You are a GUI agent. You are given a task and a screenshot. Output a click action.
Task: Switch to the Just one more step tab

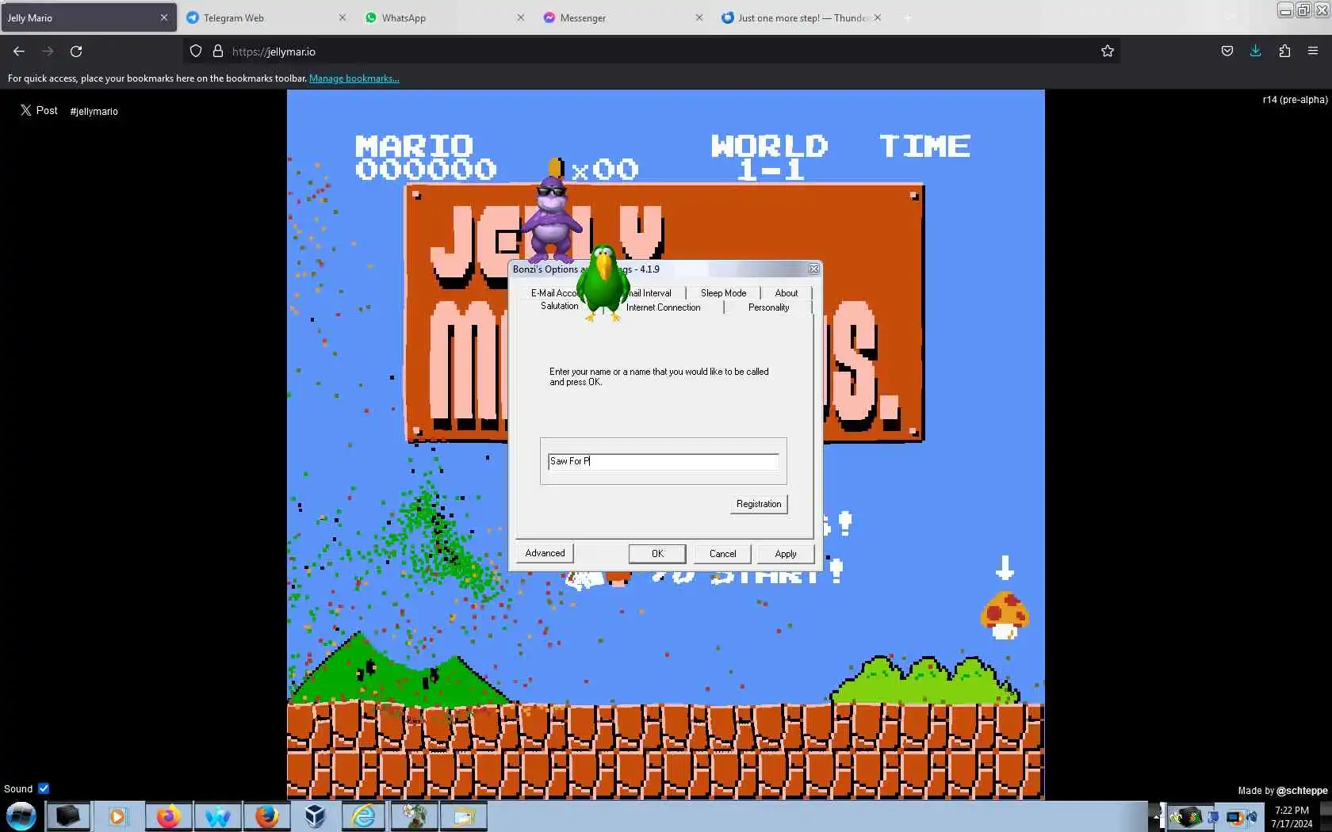point(802,17)
